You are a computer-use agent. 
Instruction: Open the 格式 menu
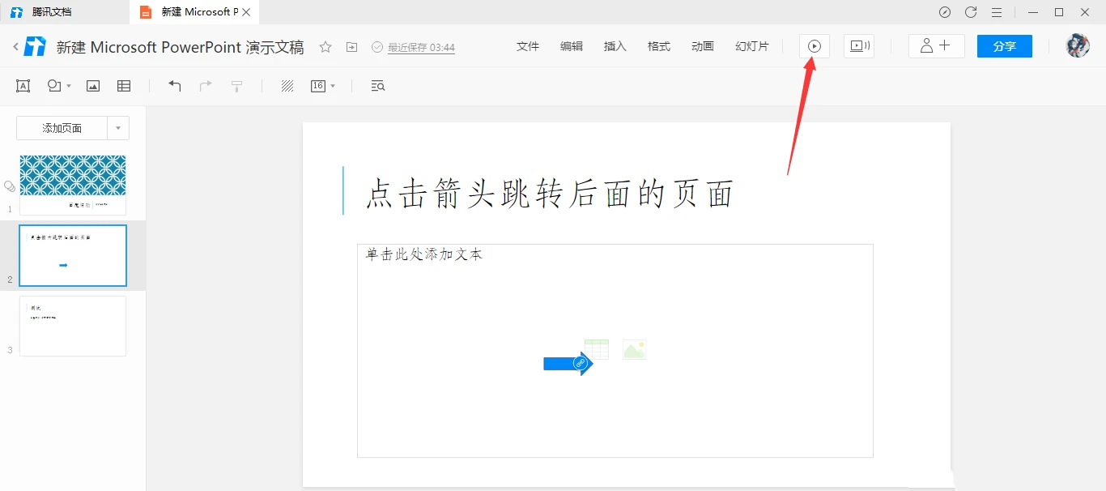(x=659, y=46)
